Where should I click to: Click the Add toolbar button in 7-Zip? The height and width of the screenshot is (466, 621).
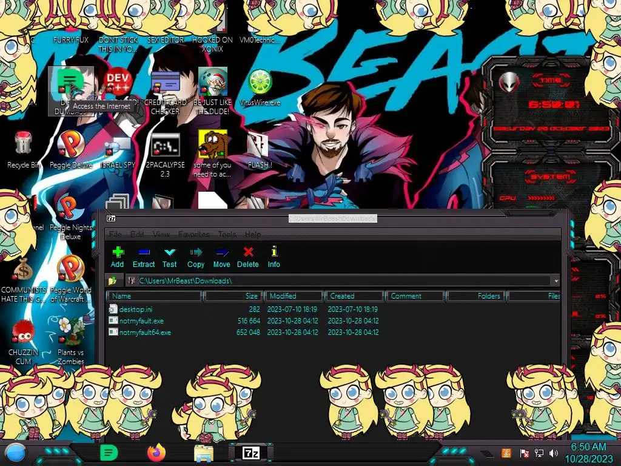pyautogui.click(x=117, y=257)
